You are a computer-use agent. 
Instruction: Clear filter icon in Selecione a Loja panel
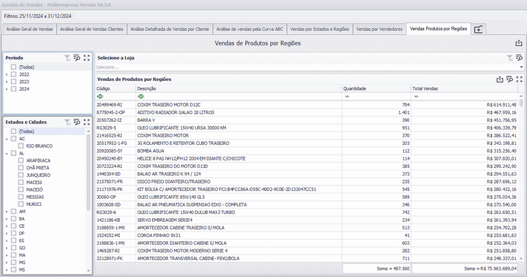pyautogui.click(x=510, y=58)
